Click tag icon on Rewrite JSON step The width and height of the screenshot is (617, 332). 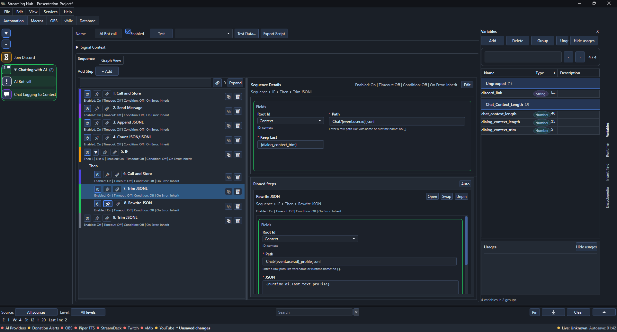click(x=118, y=204)
